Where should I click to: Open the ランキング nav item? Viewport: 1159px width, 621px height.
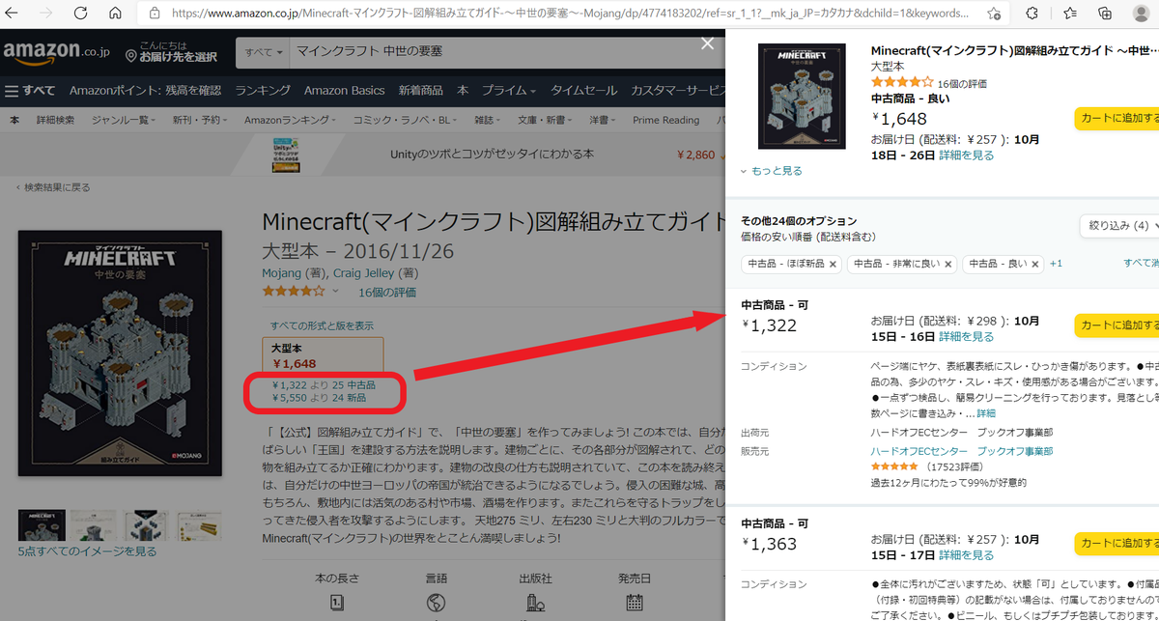263,91
